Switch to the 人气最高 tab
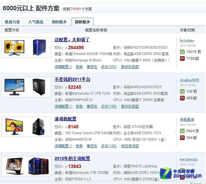The height and width of the screenshot is (184, 206). point(36,22)
